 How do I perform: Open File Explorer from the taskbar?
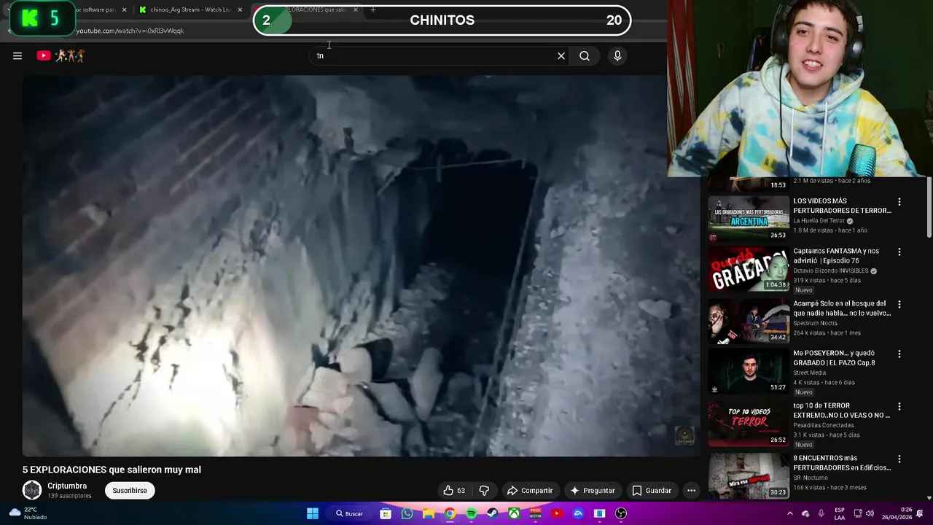coord(429,513)
